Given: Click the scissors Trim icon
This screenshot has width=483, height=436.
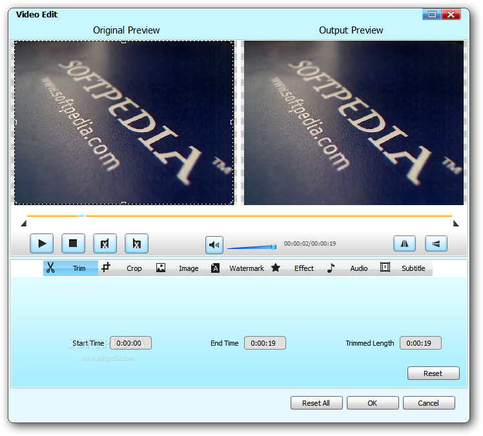Looking at the screenshot, I should point(50,268).
